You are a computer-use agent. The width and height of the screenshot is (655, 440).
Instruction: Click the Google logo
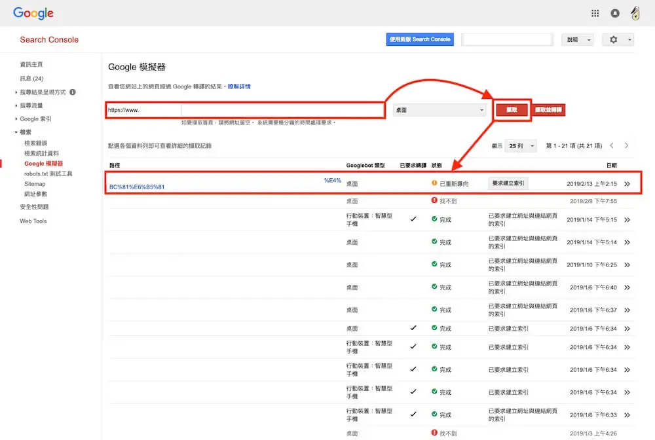33,13
